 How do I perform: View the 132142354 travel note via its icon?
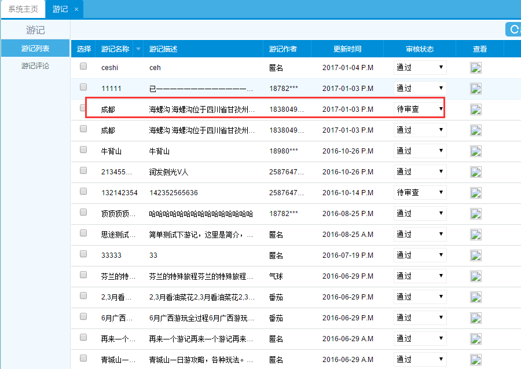[x=476, y=193]
